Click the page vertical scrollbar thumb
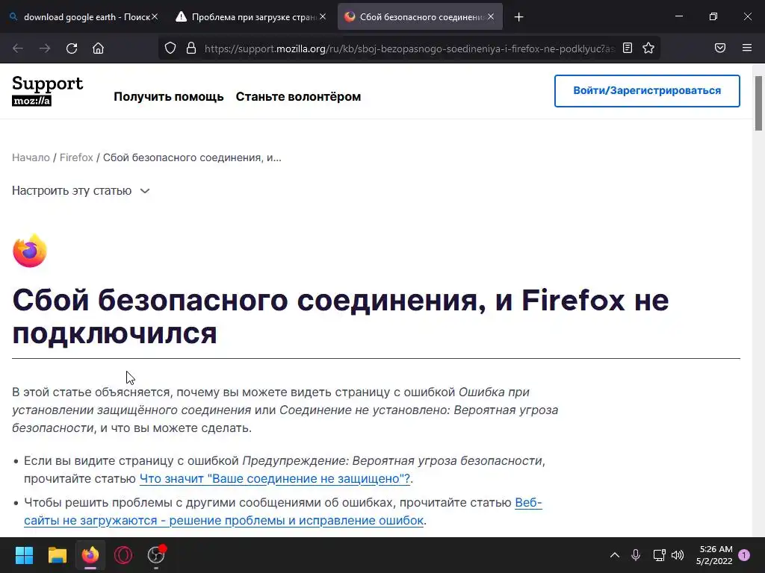765x573 pixels. (758, 103)
